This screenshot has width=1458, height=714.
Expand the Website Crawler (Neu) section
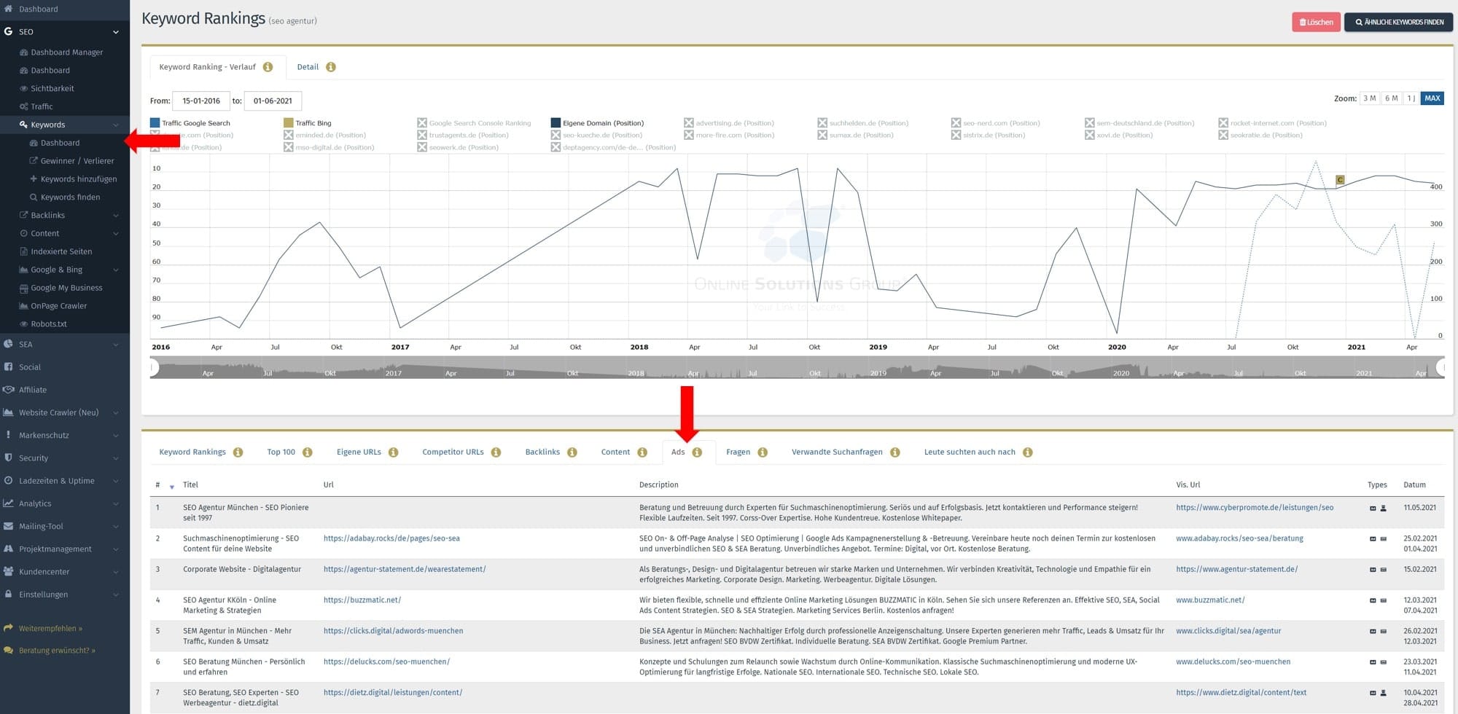click(x=115, y=413)
